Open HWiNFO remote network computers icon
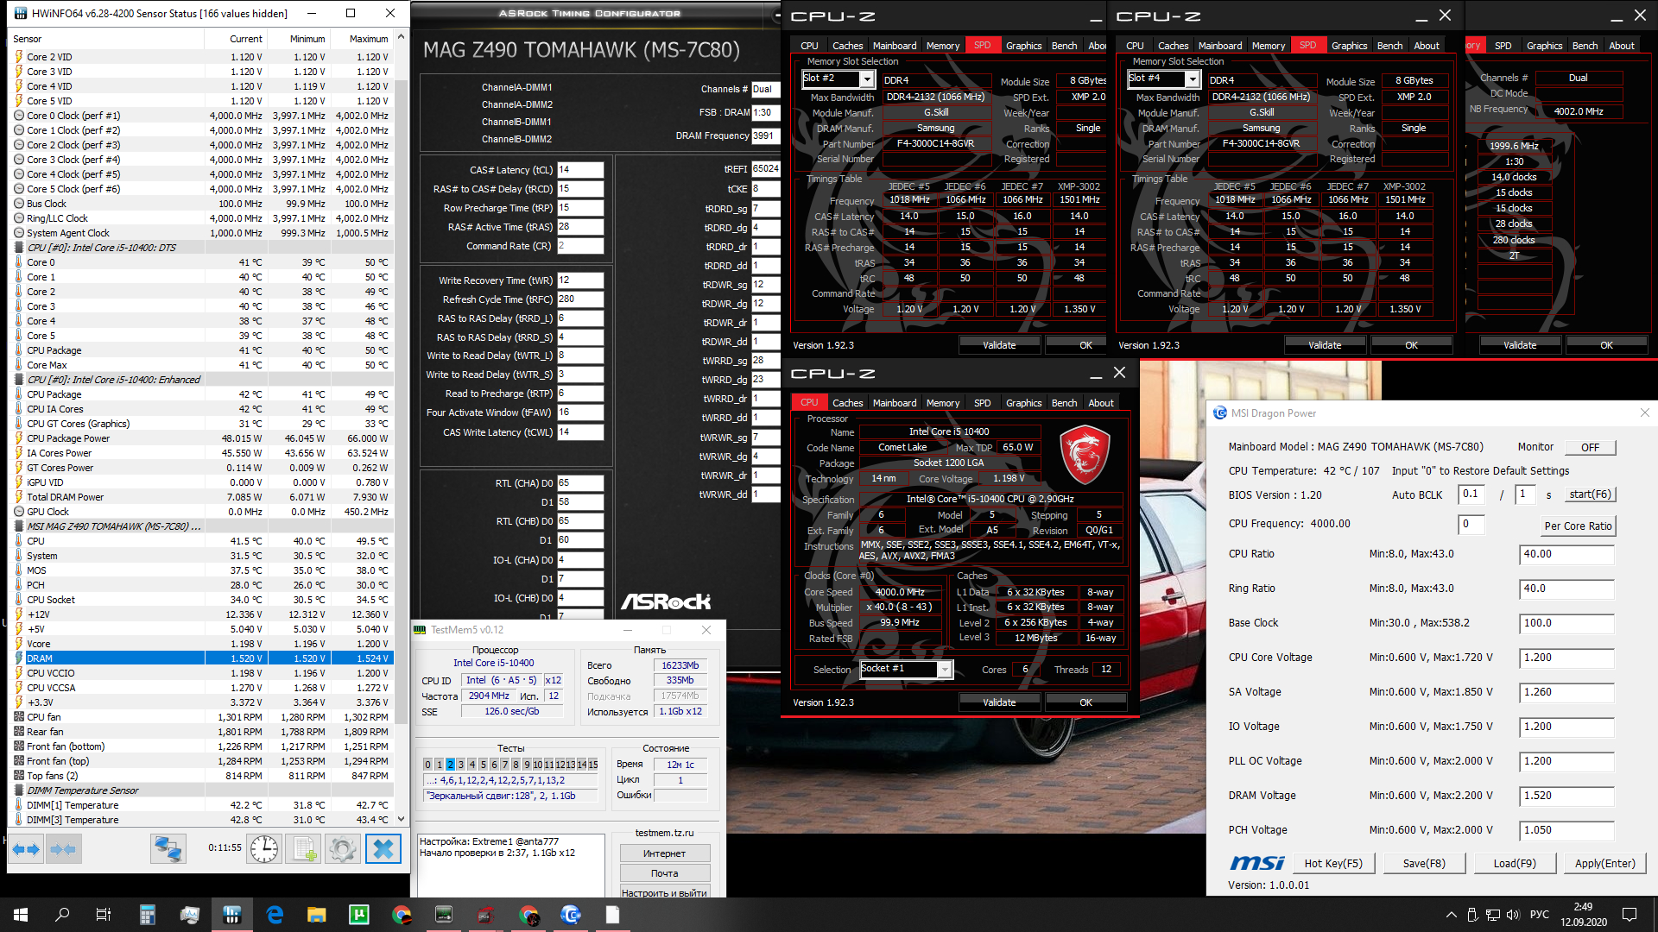 [168, 849]
